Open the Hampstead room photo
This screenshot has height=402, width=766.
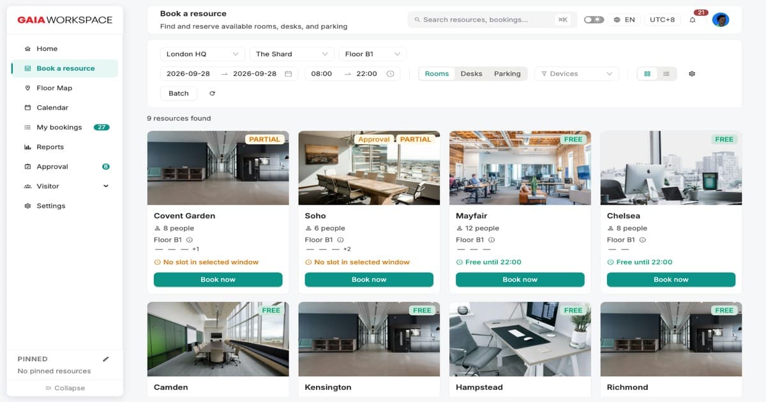520,339
